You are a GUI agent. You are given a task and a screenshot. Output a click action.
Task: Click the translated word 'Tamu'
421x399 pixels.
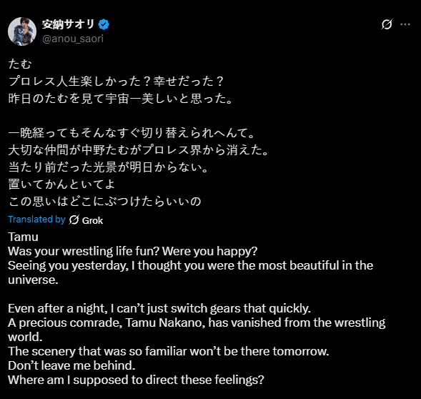coord(23,237)
